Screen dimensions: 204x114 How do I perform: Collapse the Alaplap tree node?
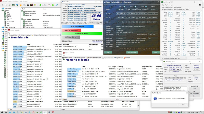(1, 10)
